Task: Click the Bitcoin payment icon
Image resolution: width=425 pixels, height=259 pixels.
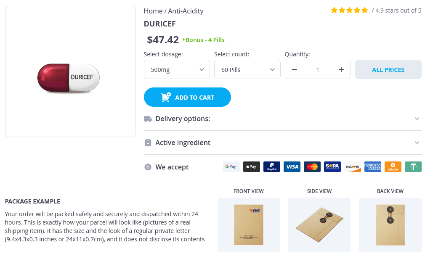Action: pos(393,166)
